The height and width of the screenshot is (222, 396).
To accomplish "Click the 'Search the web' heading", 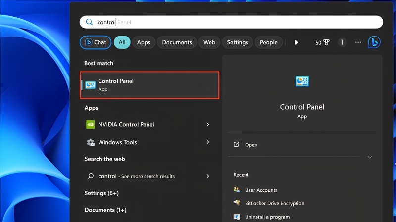I will pyautogui.click(x=104, y=159).
